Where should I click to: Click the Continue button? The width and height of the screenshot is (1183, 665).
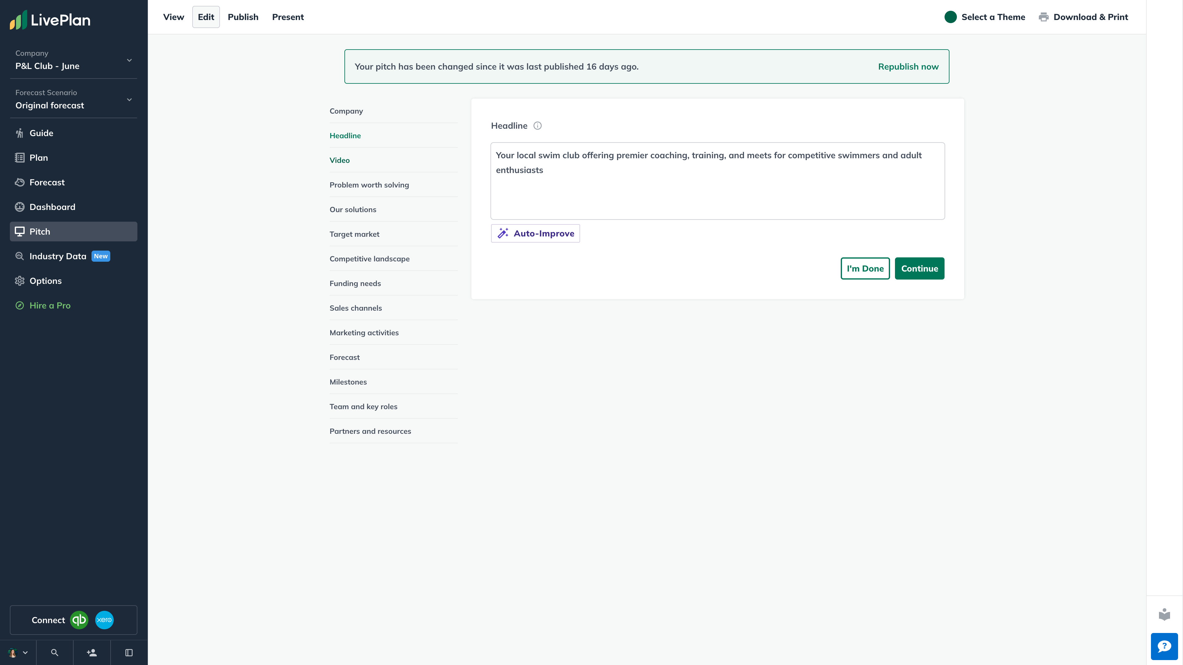pyautogui.click(x=919, y=268)
